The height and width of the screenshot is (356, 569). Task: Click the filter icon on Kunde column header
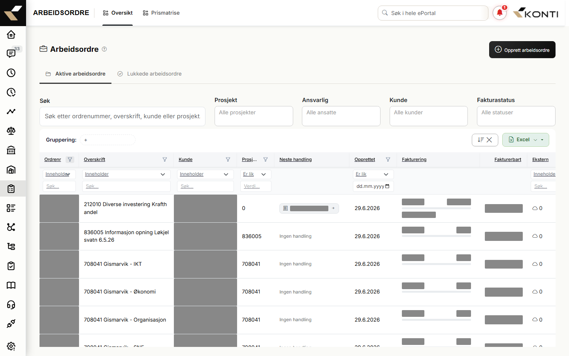coord(228,159)
